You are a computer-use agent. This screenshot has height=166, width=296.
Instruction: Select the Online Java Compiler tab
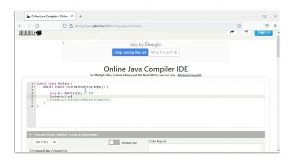pyautogui.click(x=50, y=17)
